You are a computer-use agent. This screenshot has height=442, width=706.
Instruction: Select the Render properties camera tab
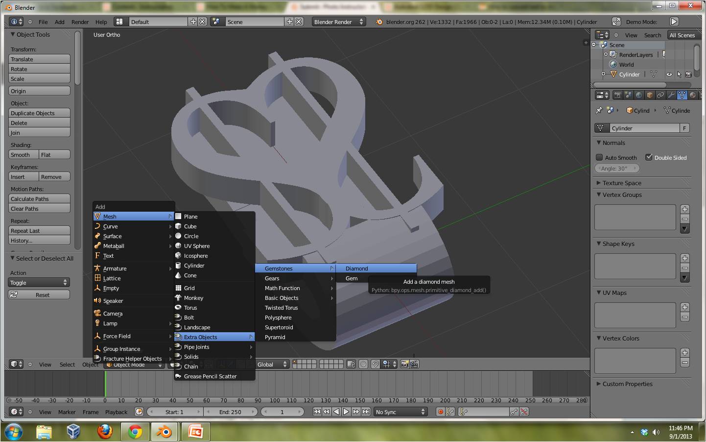[617, 95]
